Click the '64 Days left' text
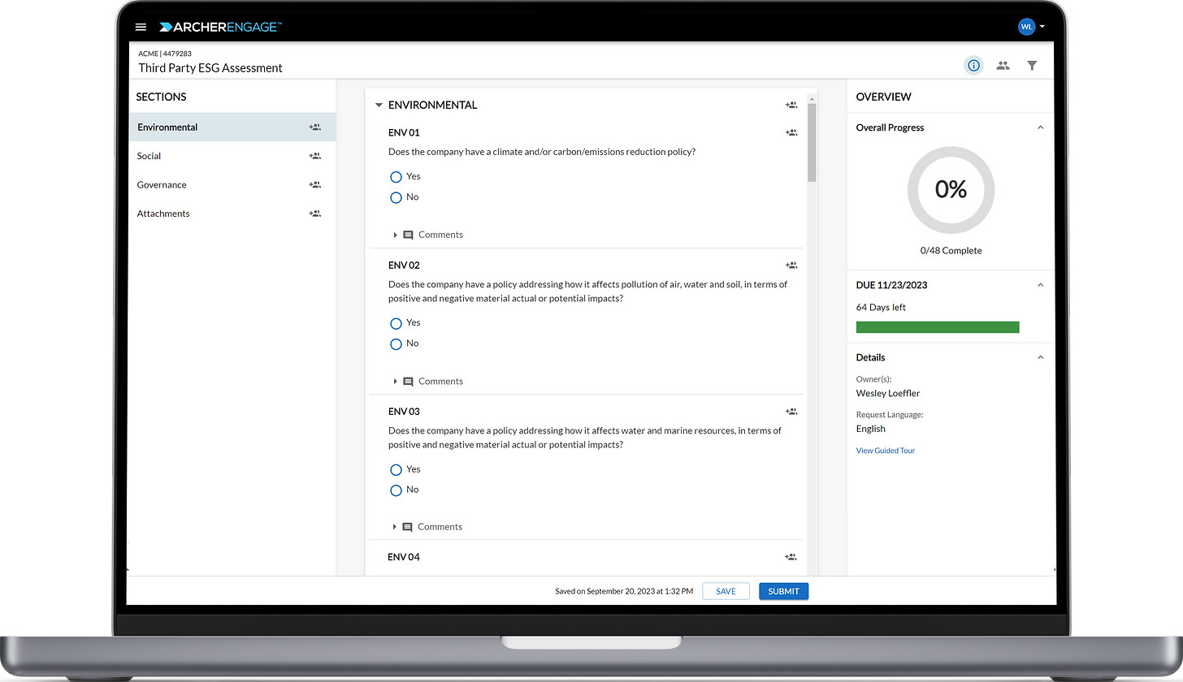Image resolution: width=1183 pixels, height=682 pixels. tap(881, 308)
